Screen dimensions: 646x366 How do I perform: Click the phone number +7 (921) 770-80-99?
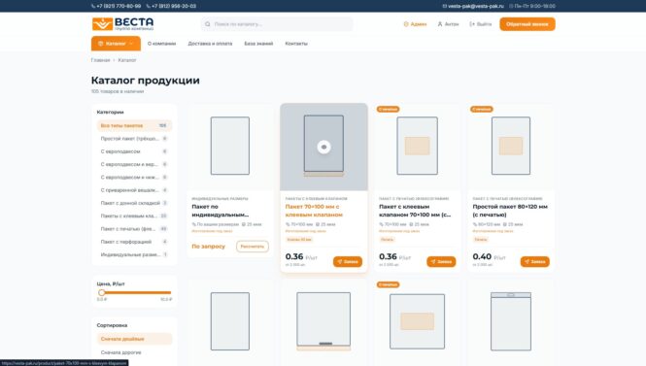pos(119,6)
